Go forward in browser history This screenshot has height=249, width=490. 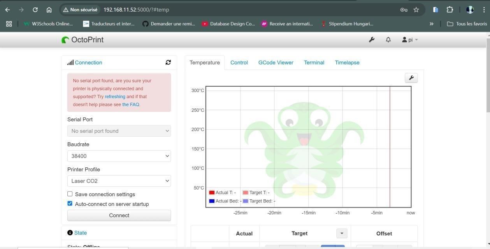click(x=21, y=10)
